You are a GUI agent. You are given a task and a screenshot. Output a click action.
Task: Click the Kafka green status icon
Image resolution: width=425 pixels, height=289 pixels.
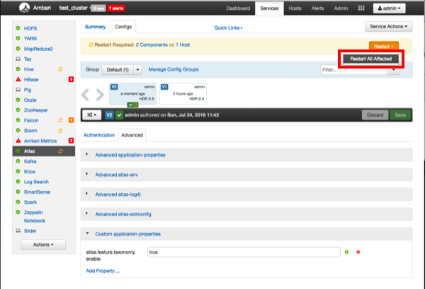pos(18,161)
